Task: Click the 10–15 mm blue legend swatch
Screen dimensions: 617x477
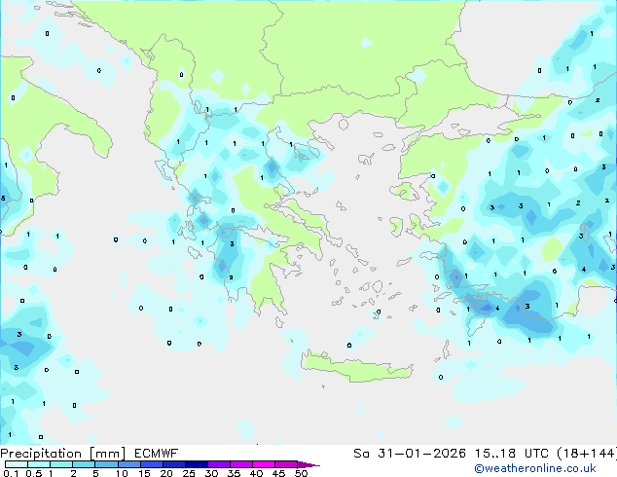Action: pos(128,464)
